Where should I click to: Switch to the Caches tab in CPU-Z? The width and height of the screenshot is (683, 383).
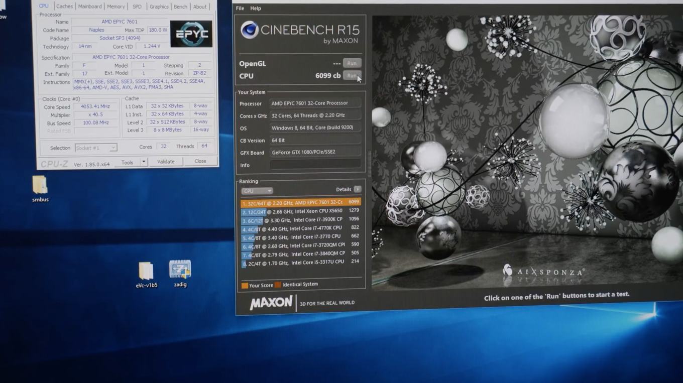click(64, 7)
